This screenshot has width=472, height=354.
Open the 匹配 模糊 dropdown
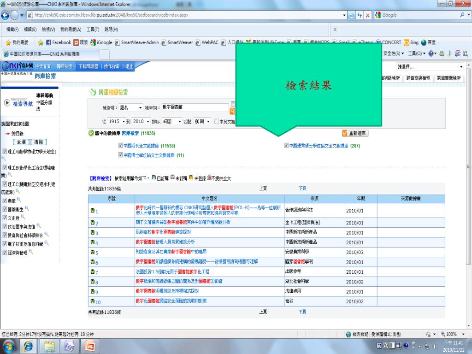[202, 121]
